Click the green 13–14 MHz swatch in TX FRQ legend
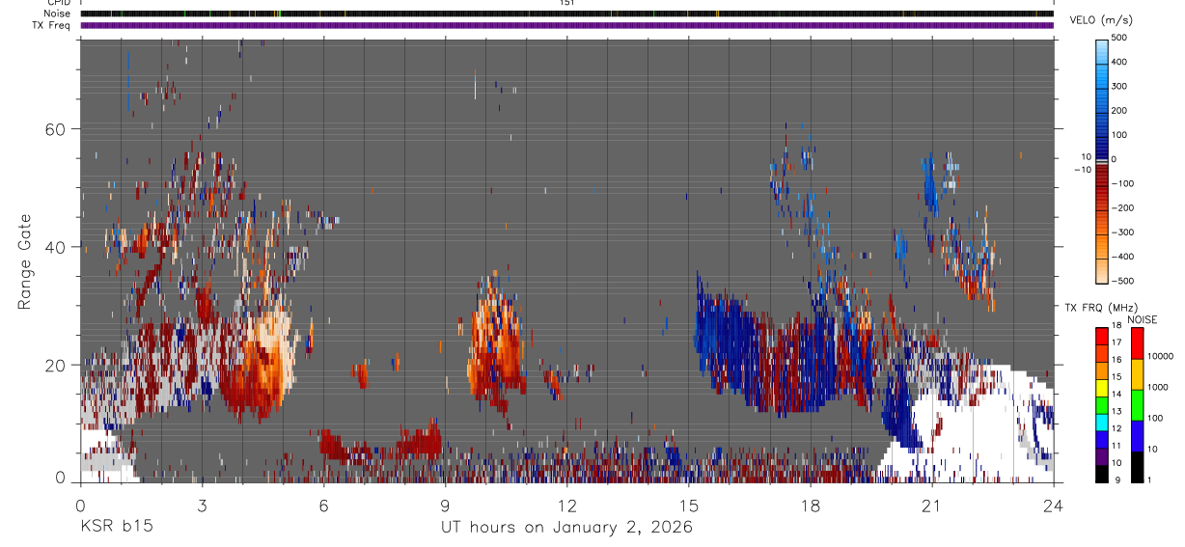 1101,405
